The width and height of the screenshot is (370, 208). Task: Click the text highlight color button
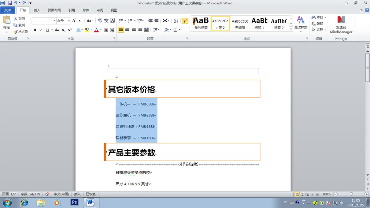tap(87, 30)
